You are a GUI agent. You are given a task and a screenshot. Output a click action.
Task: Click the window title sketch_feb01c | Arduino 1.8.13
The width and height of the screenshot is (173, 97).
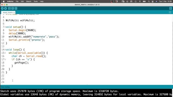click(87, 5)
